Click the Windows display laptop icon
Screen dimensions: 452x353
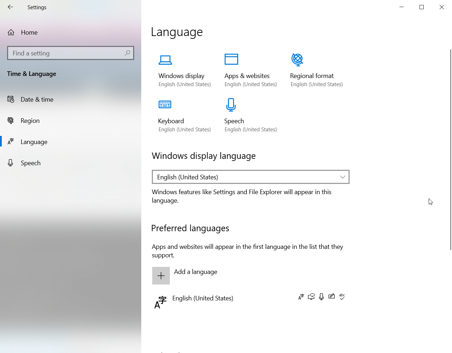pos(165,60)
